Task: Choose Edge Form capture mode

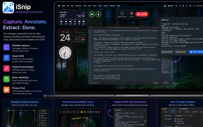Action: click(x=43, y=123)
